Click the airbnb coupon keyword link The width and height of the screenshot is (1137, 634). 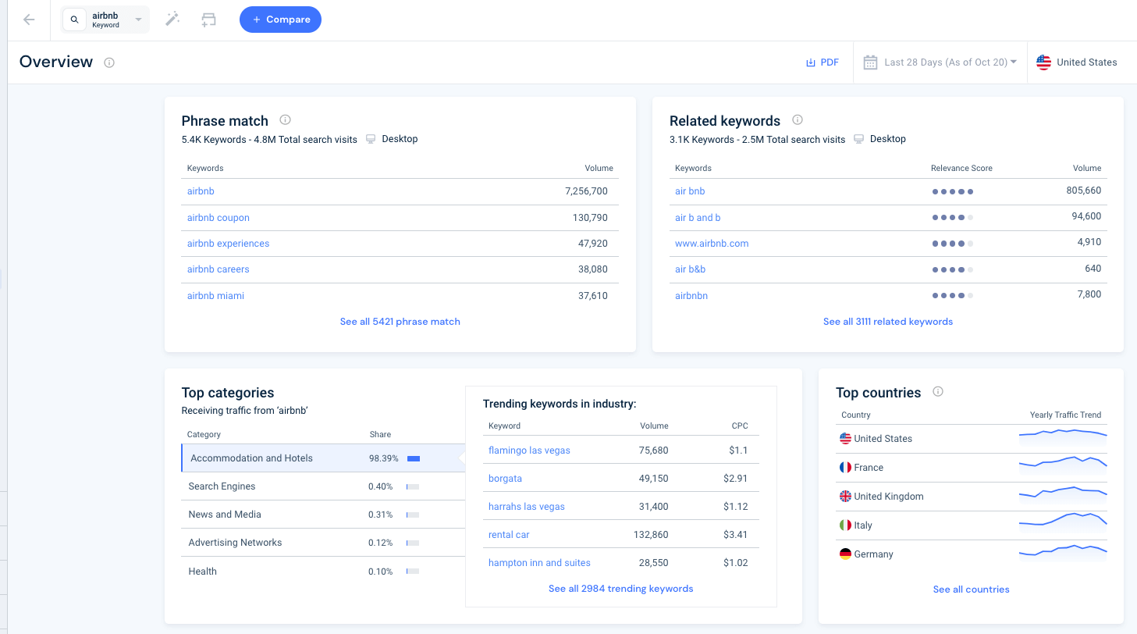(x=218, y=217)
